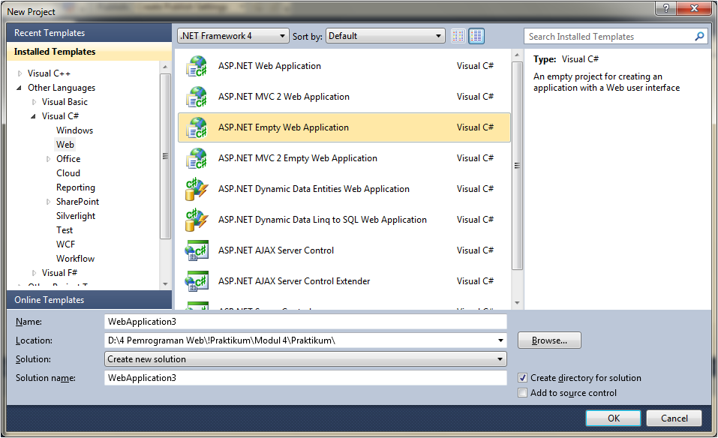Collapse the Other Languages tree node

pos(20,88)
